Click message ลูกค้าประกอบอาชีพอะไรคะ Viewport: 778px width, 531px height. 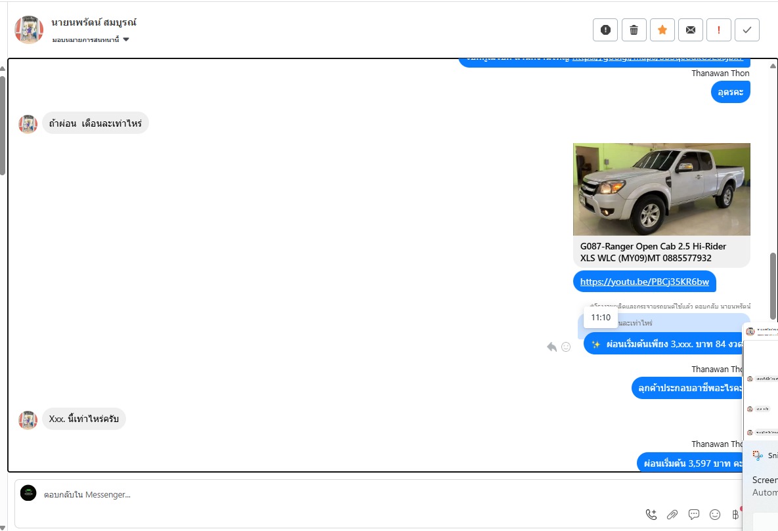pos(687,388)
